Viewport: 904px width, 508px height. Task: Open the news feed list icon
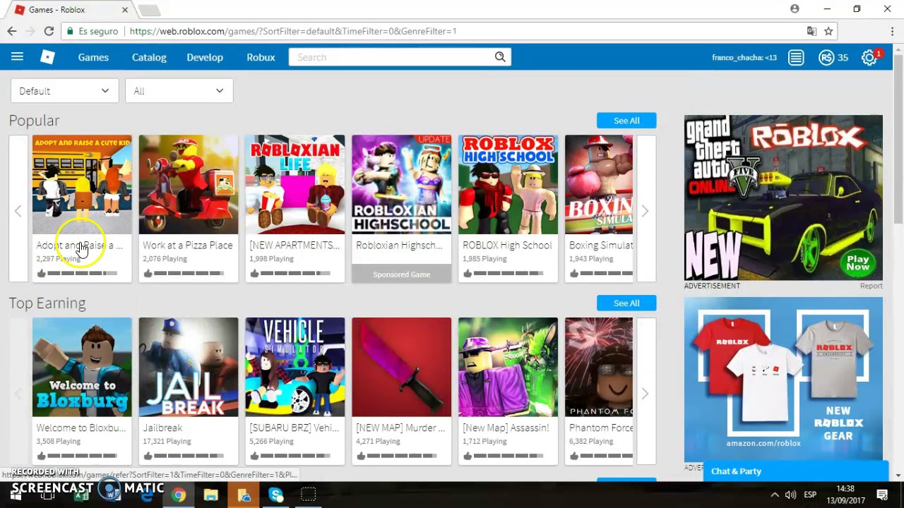point(796,58)
